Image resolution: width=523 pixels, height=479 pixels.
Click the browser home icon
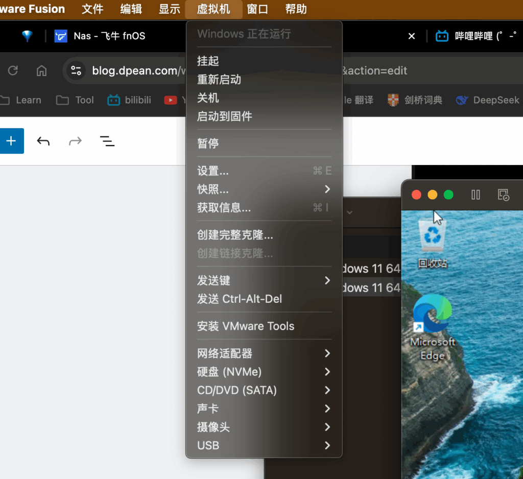(42, 70)
